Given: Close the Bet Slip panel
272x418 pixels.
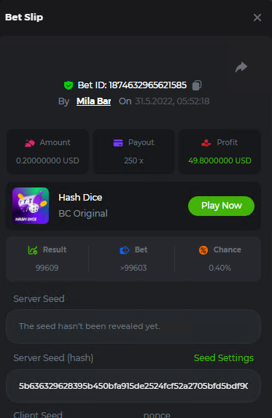Looking at the screenshot, I should click(257, 18).
